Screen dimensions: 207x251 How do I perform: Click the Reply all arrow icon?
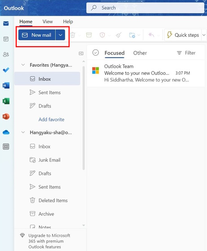click(x=151, y=35)
